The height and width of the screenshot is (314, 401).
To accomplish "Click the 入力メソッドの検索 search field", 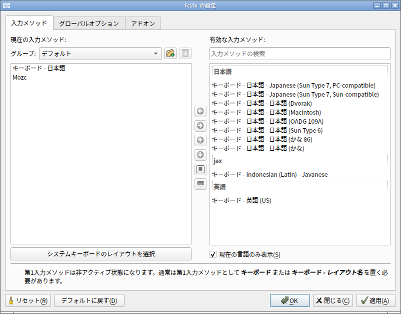I will click(299, 54).
